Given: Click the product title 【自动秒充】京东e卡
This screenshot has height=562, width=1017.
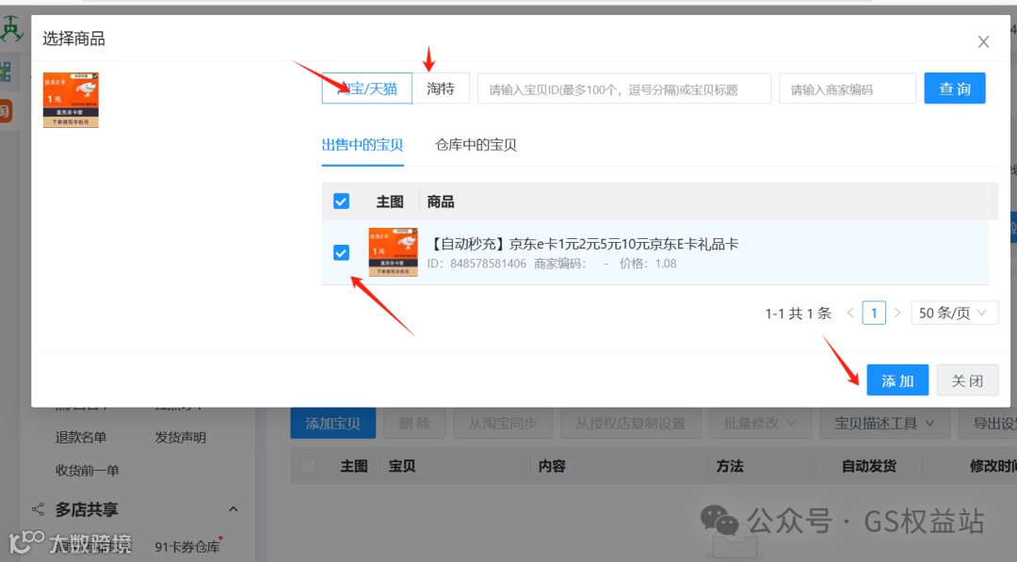Looking at the screenshot, I should [x=583, y=244].
